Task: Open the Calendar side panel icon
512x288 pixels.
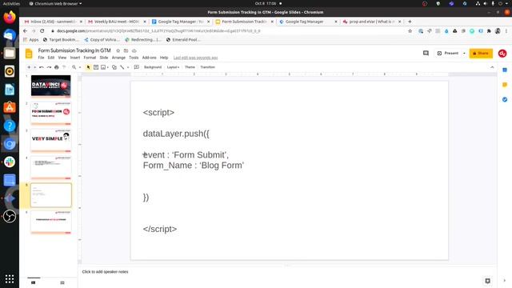Action: (x=505, y=70)
